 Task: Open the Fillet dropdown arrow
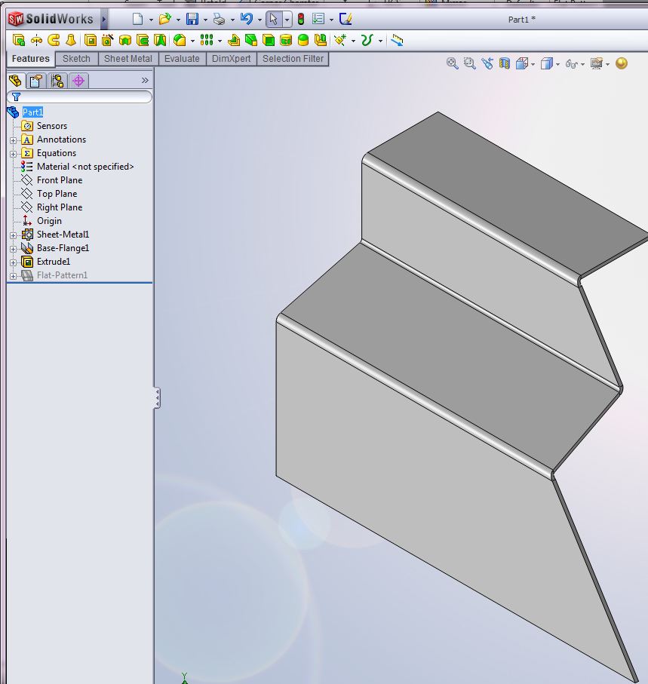tap(192, 41)
